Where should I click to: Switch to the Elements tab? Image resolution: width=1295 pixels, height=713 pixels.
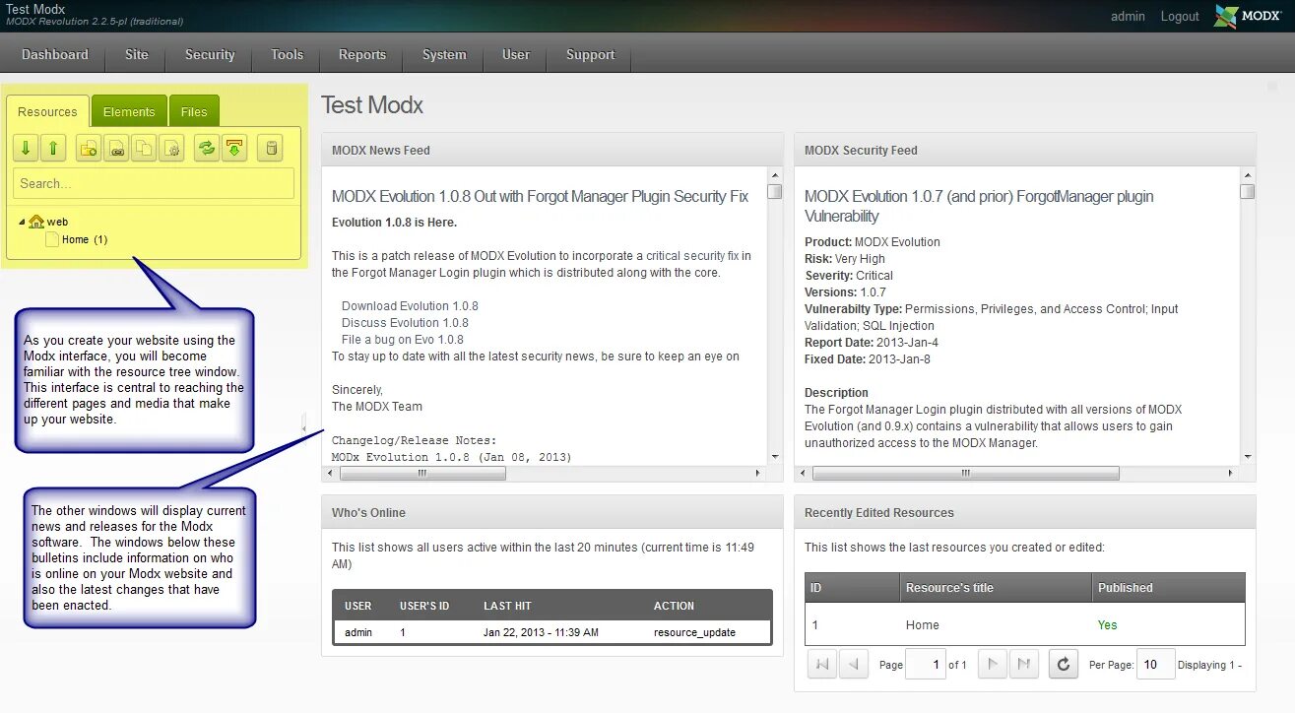tap(129, 111)
